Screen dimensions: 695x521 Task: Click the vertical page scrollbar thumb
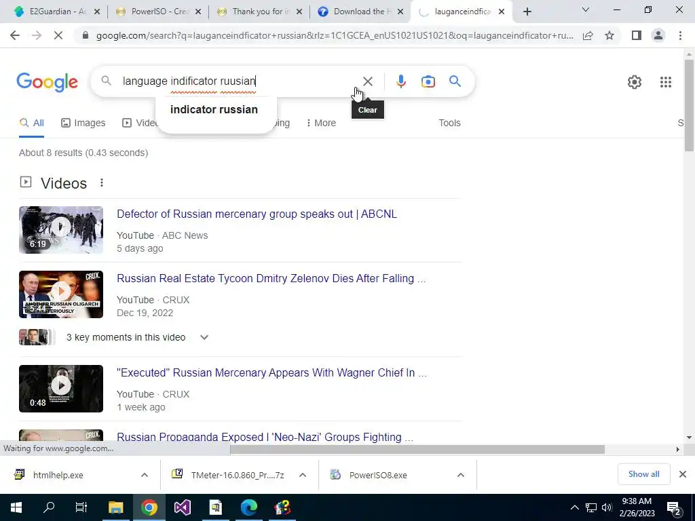click(689, 105)
